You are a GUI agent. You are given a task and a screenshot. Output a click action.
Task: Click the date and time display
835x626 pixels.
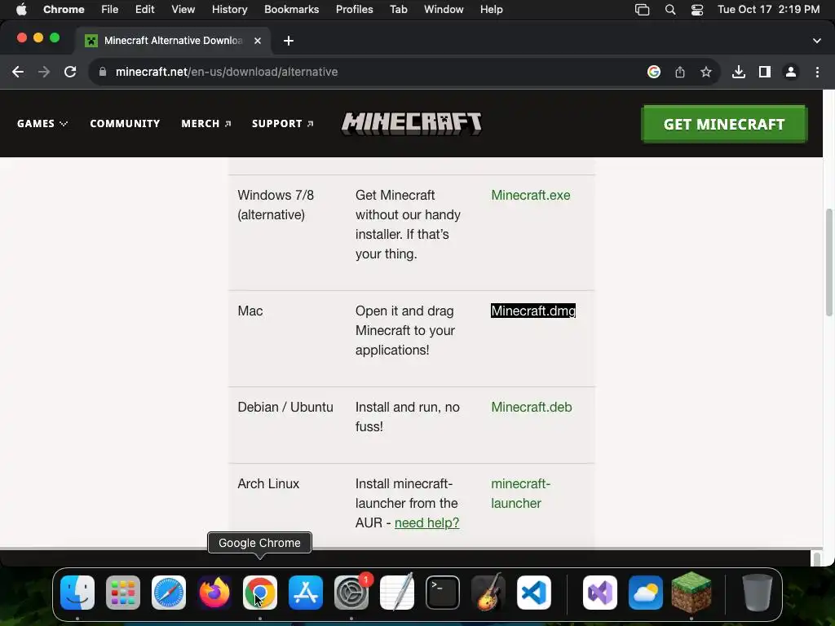[768, 10]
